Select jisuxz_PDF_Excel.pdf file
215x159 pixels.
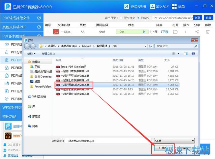point(73,67)
